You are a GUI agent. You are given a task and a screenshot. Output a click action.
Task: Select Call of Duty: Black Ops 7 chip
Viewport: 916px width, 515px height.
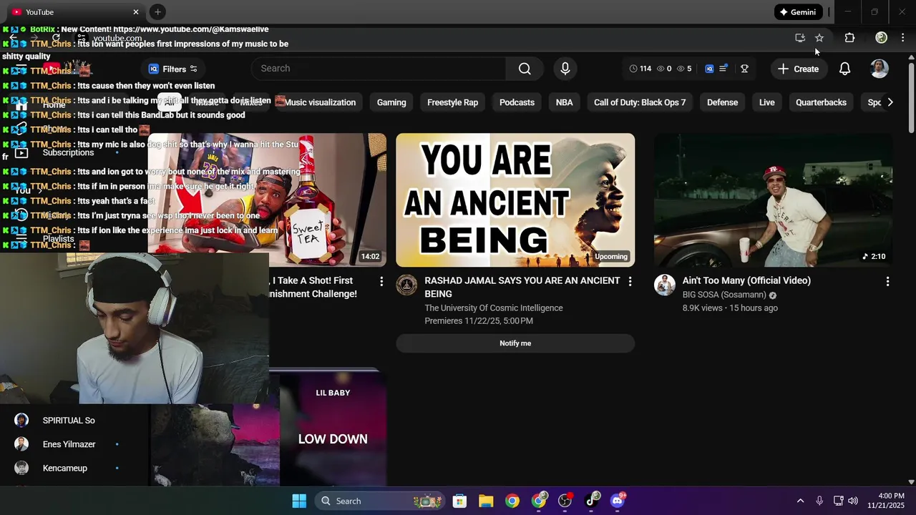[640, 102]
